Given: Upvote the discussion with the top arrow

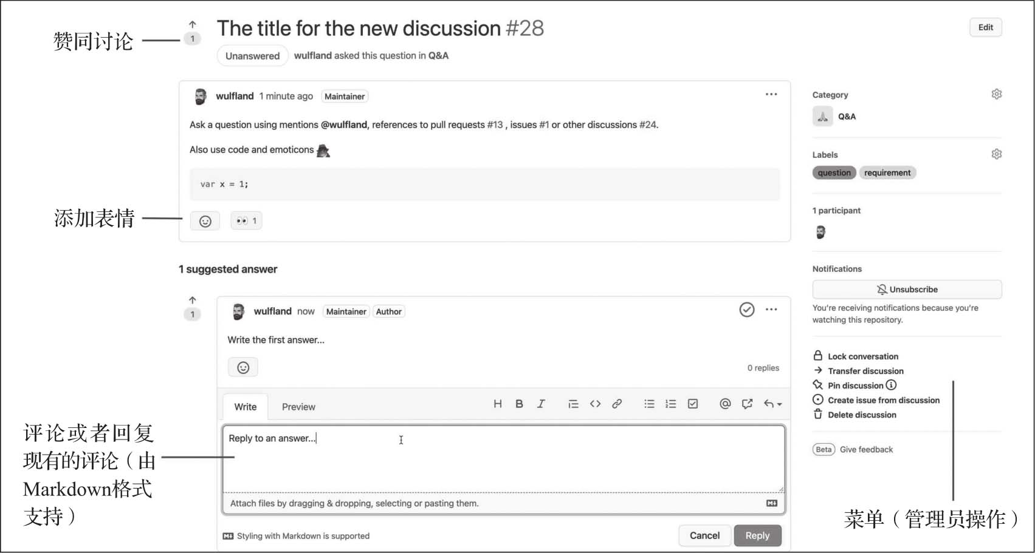Looking at the screenshot, I should [x=193, y=25].
